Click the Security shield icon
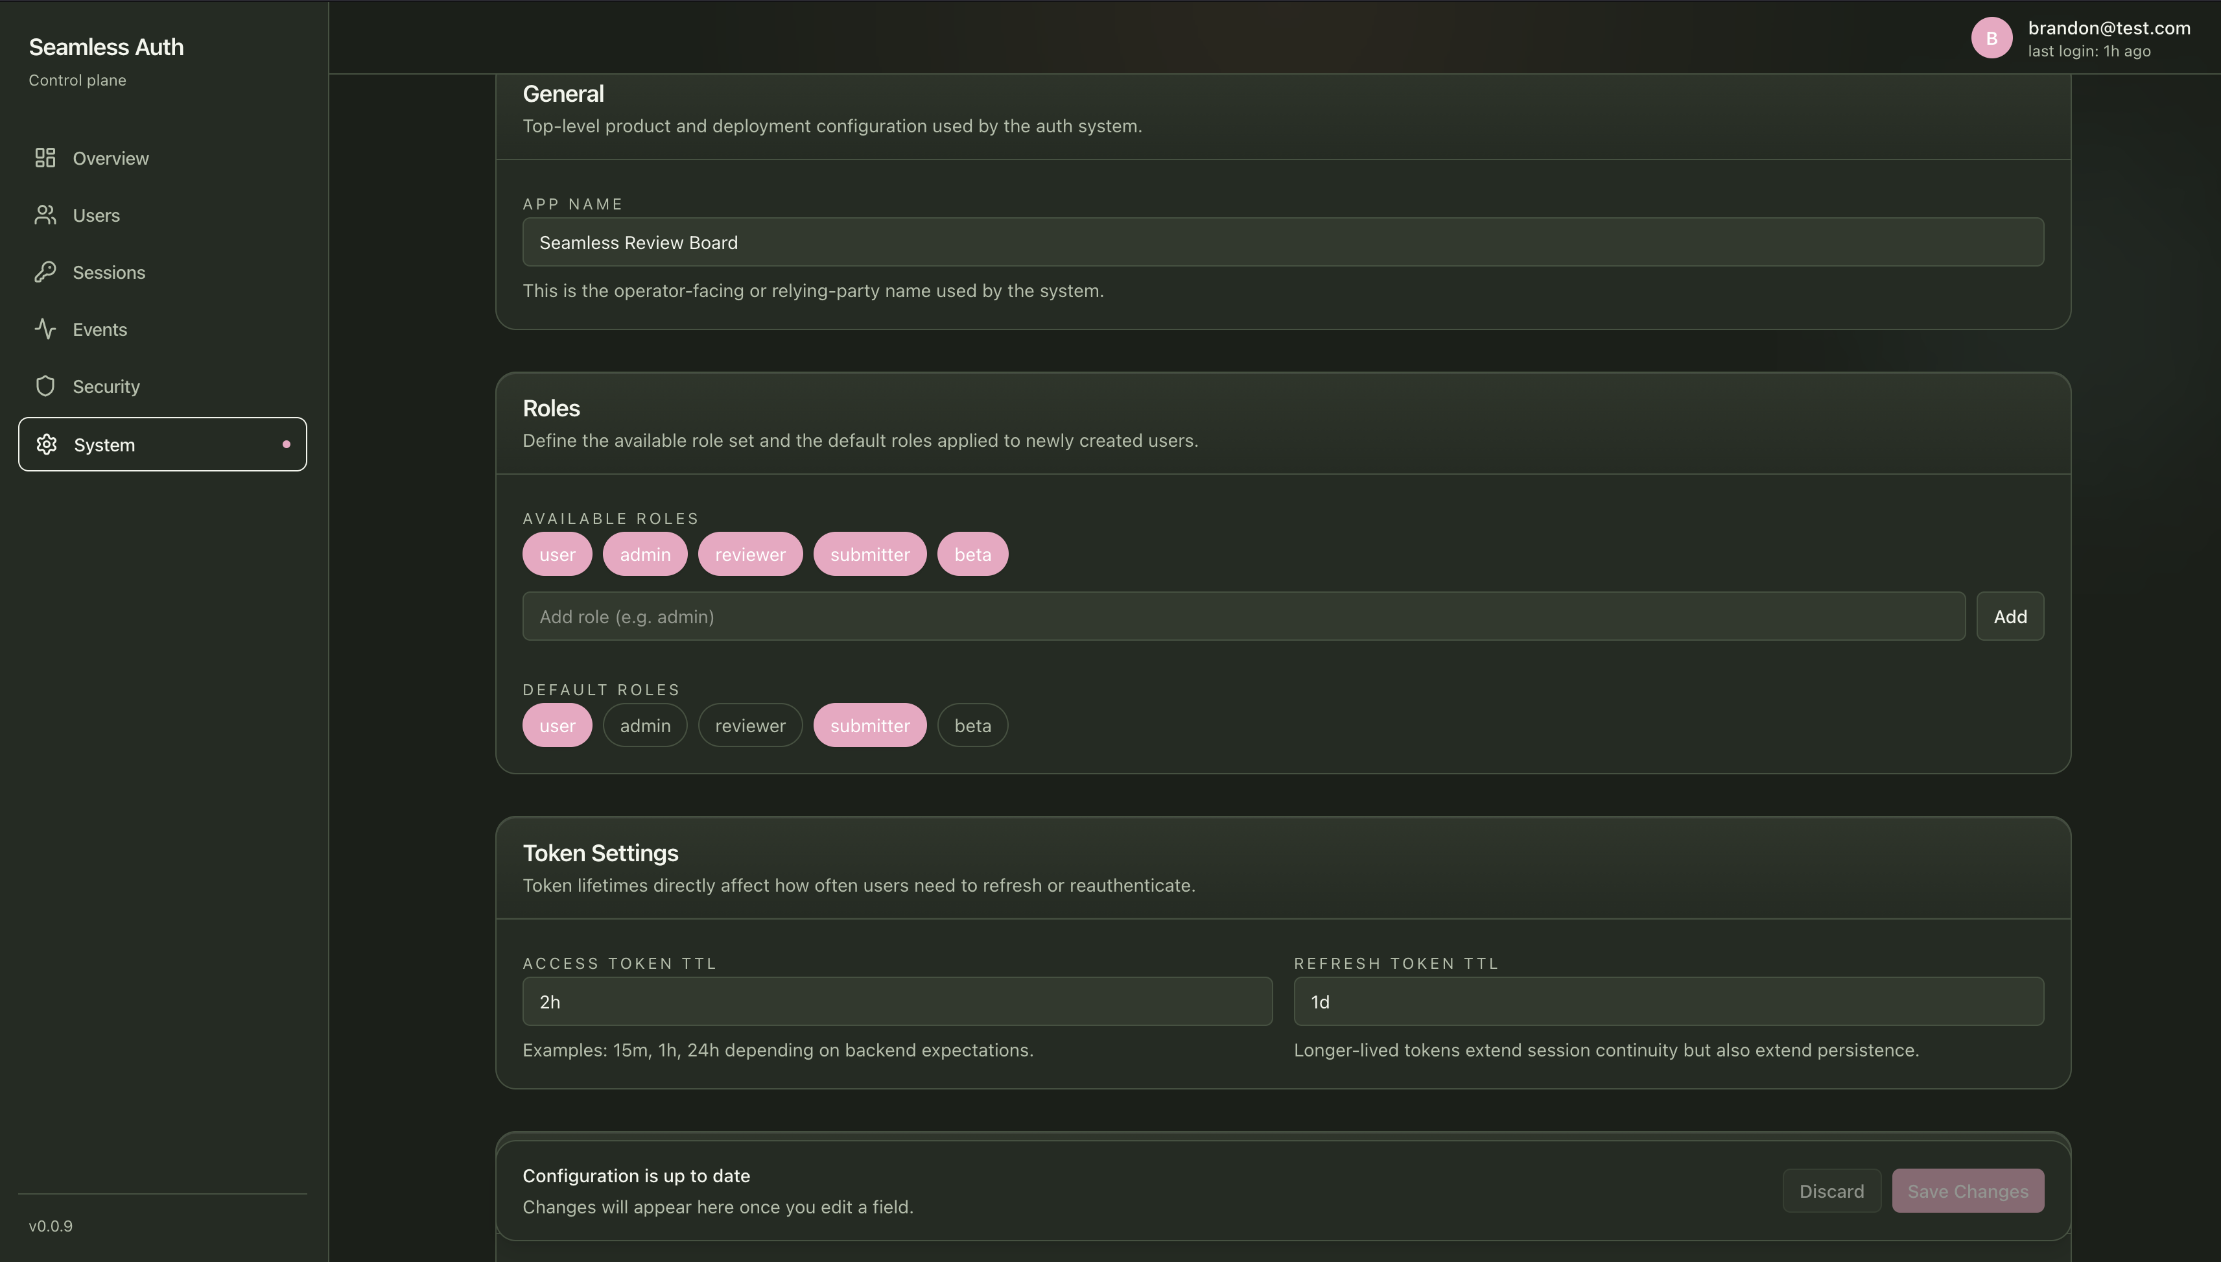 [45, 387]
